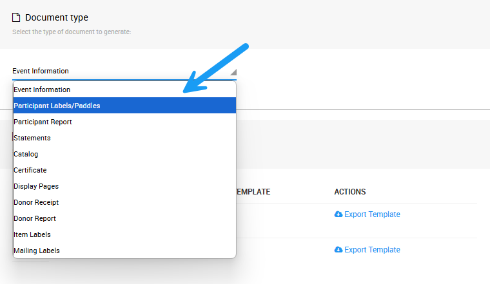
Task: Click the cloud download icon in second row
Action: [x=338, y=250]
